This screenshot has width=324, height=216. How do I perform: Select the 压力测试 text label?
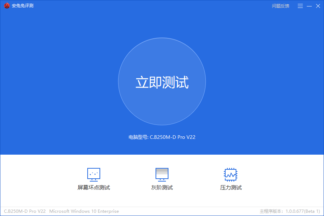pos(231,188)
